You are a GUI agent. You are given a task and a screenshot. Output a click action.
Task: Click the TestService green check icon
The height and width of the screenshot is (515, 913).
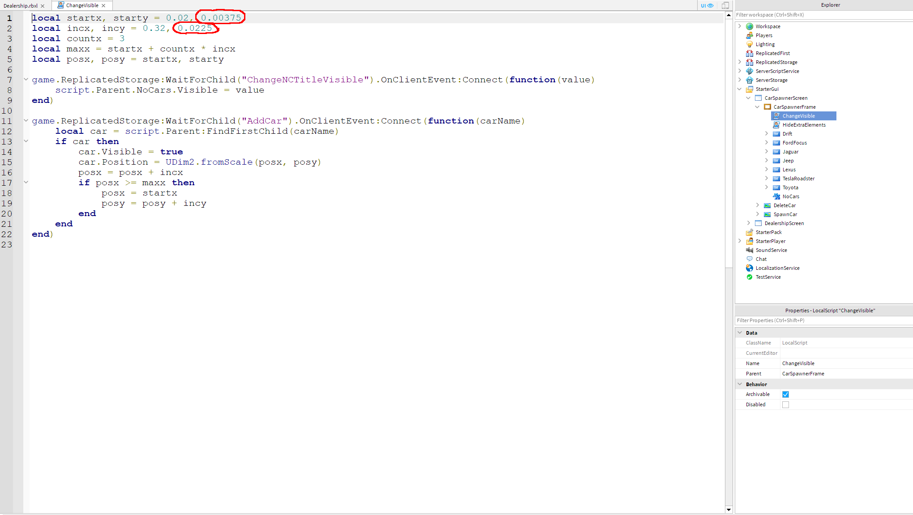[750, 277]
